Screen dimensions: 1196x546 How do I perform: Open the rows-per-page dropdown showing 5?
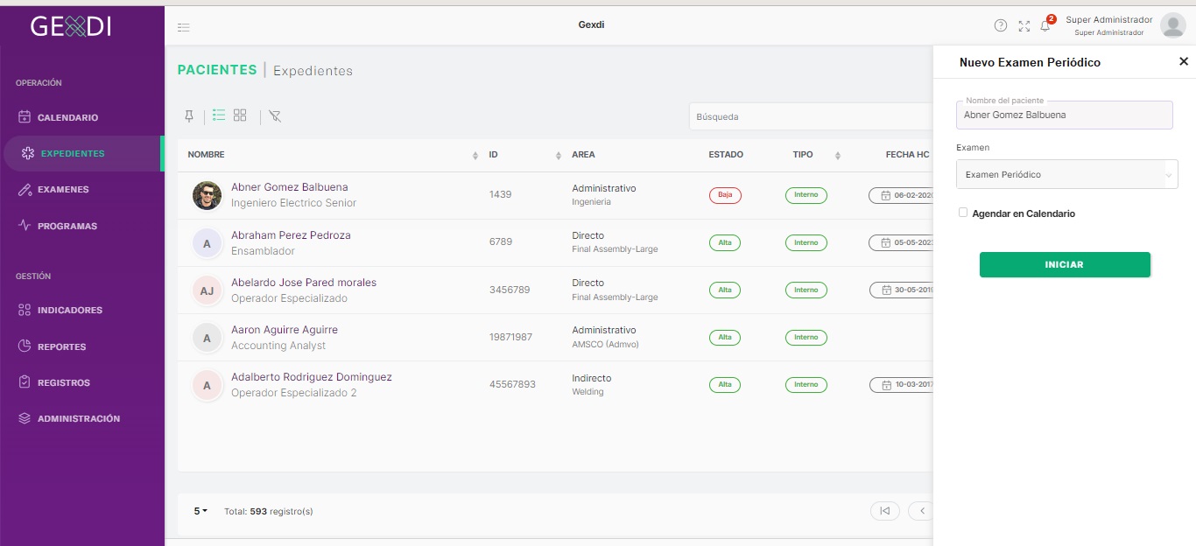(201, 511)
